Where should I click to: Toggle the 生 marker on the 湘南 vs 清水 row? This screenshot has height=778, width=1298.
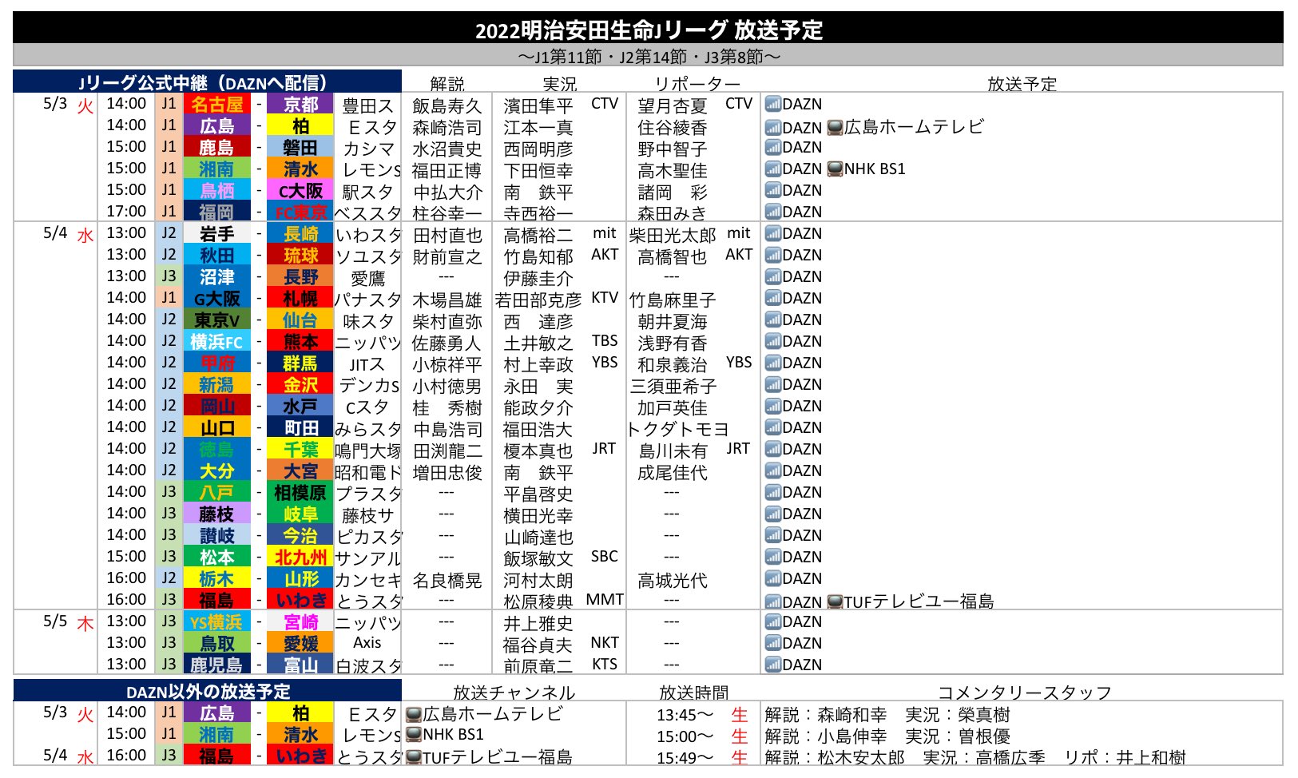[x=738, y=736]
